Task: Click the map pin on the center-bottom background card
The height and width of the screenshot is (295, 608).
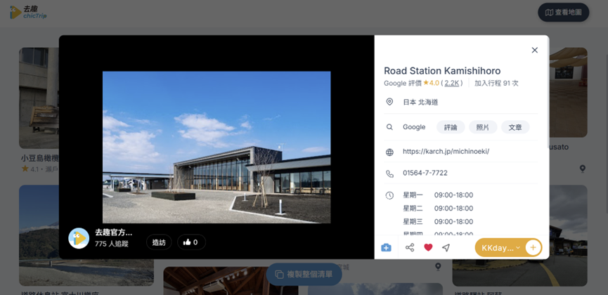Action: pos(438,267)
